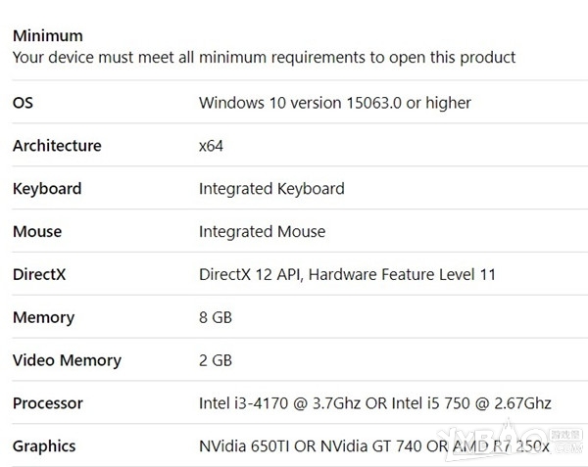The image size is (588, 467).
Task: Click the 2 GB video memory value
Action: click(x=216, y=360)
